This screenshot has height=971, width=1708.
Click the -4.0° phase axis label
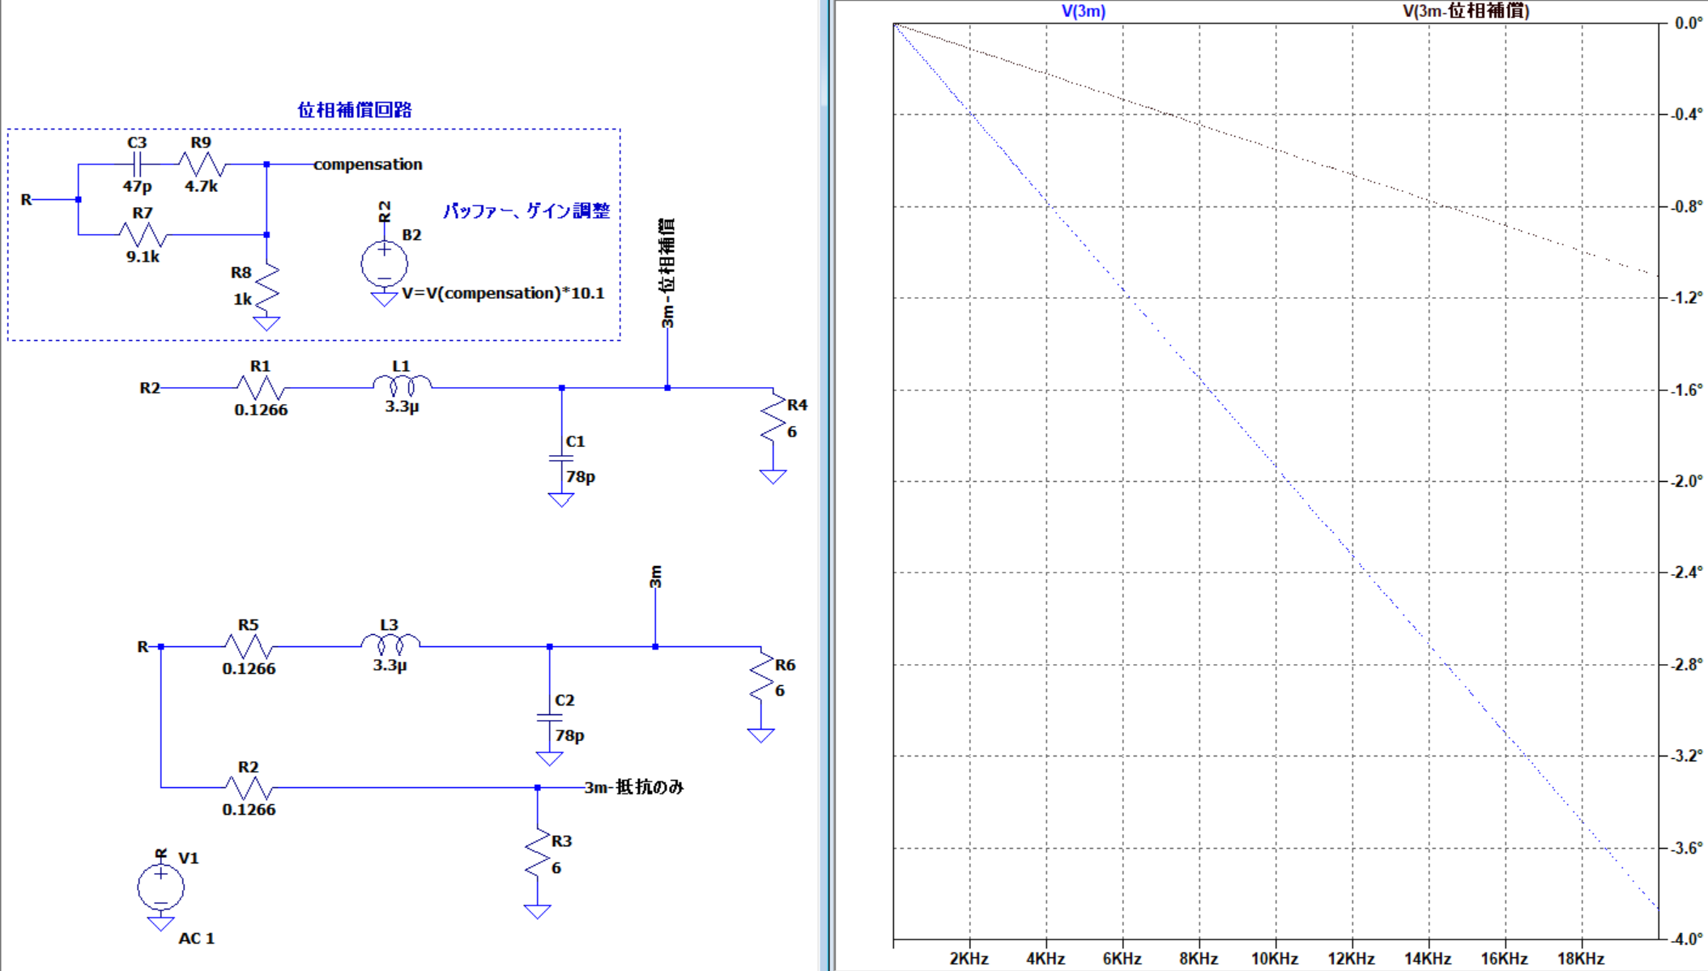pos(1687,939)
